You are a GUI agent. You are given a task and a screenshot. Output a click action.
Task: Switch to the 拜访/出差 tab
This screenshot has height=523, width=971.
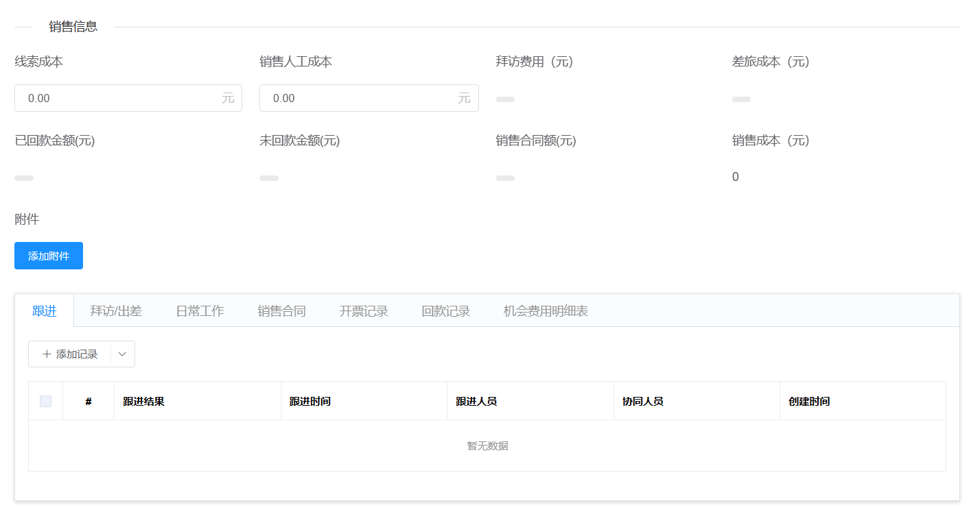tap(115, 310)
